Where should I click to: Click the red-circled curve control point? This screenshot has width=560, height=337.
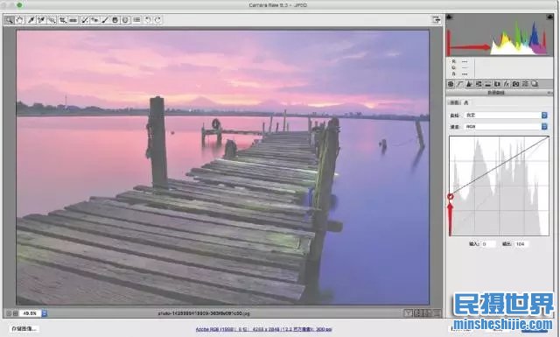click(450, 197)
